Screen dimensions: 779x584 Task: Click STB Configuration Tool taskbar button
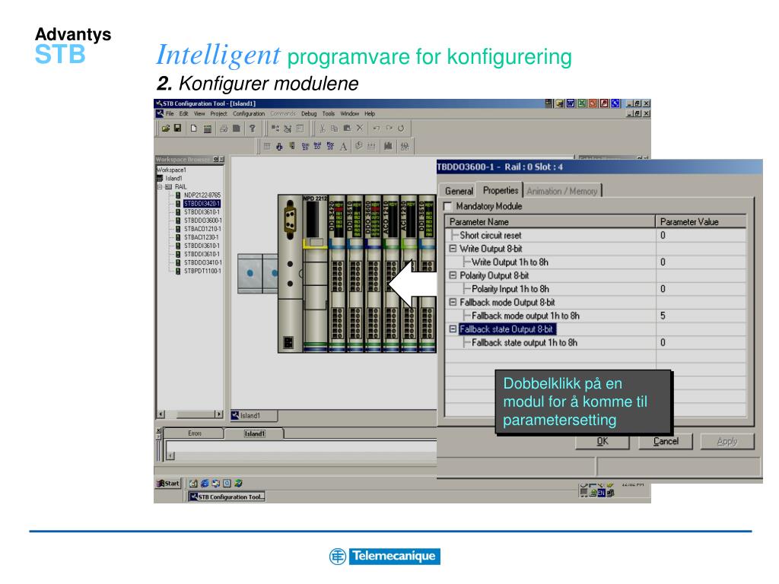[227, 497]
